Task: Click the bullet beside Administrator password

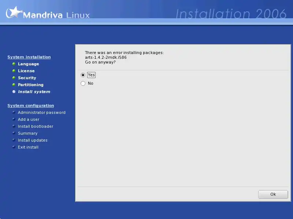Action: point(14,112)
